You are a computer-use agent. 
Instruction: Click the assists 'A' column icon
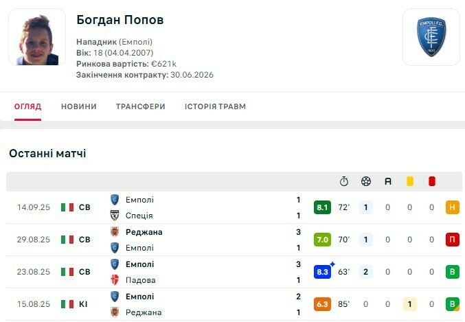(388, 181)
